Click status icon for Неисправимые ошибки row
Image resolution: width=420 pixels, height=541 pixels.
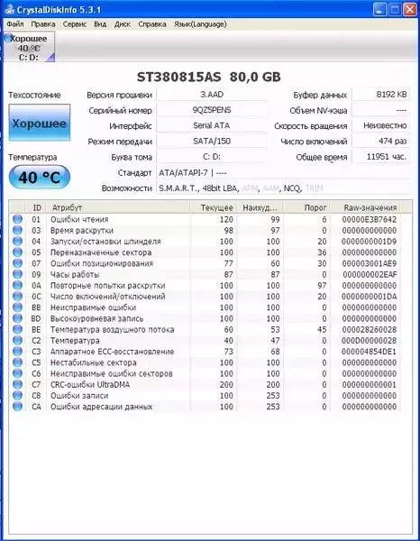point(17,307)
